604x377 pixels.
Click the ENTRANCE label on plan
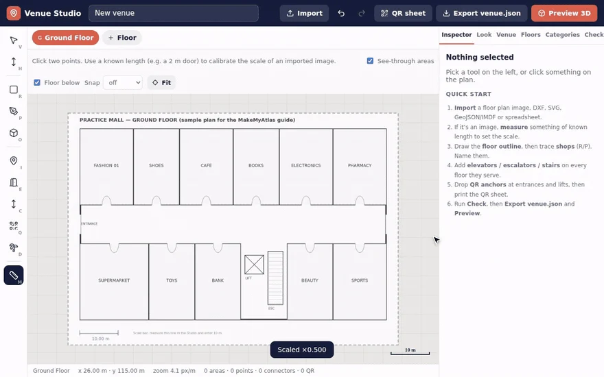click(x=89, y=223)
